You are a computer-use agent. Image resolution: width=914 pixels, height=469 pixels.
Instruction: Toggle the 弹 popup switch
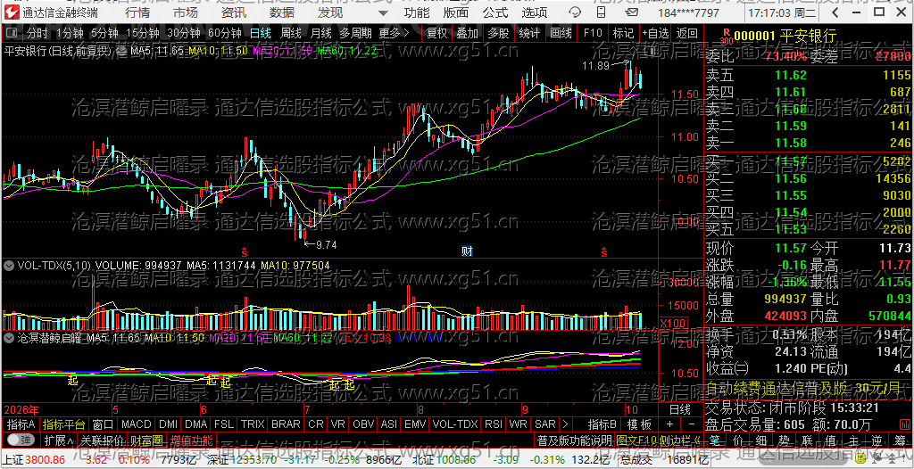20,440
